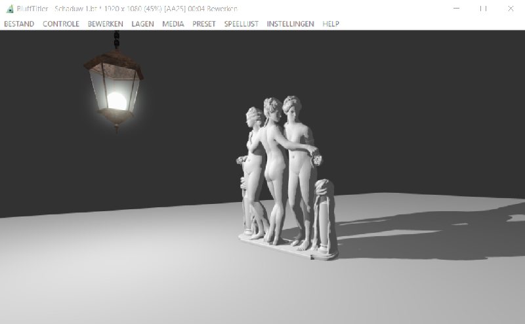Screen dimensions: 525x324
Task: Open the SPEELLIJST menu
Action: (241, 24)
